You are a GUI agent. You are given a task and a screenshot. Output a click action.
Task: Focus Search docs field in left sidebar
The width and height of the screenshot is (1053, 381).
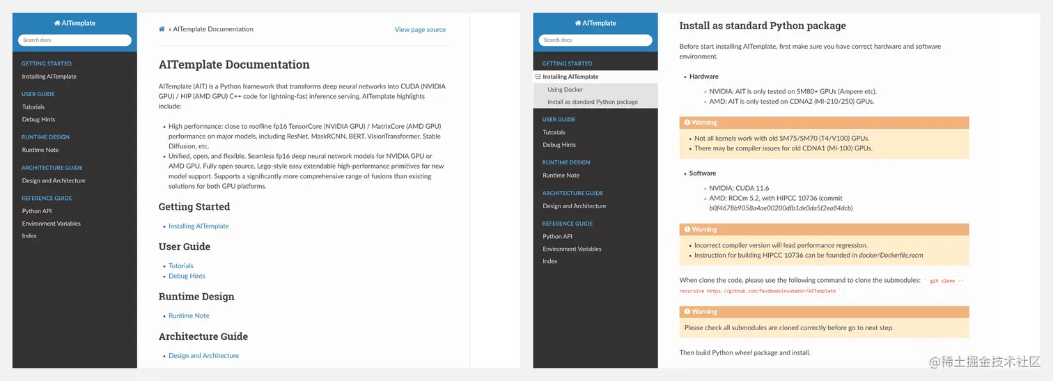[x=75, y=40]
